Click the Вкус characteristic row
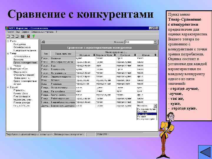Viewport: 212px width, 159px height. click(x=63, y=66)
